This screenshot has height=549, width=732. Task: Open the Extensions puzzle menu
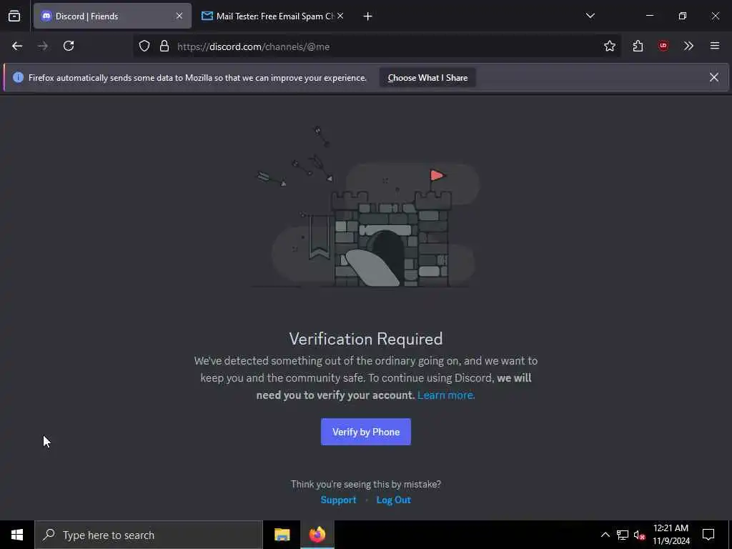tap(638, 46)
